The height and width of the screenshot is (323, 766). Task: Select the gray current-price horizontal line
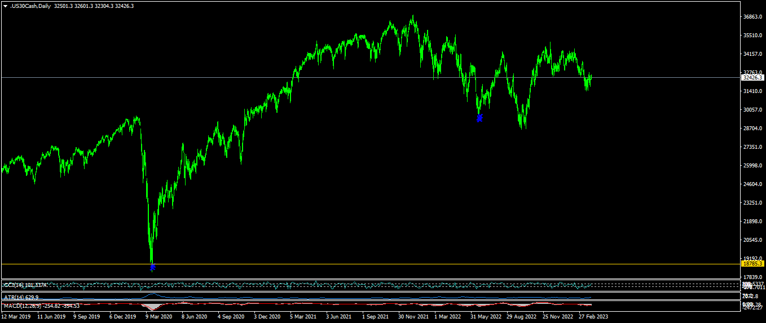(370, 77)
